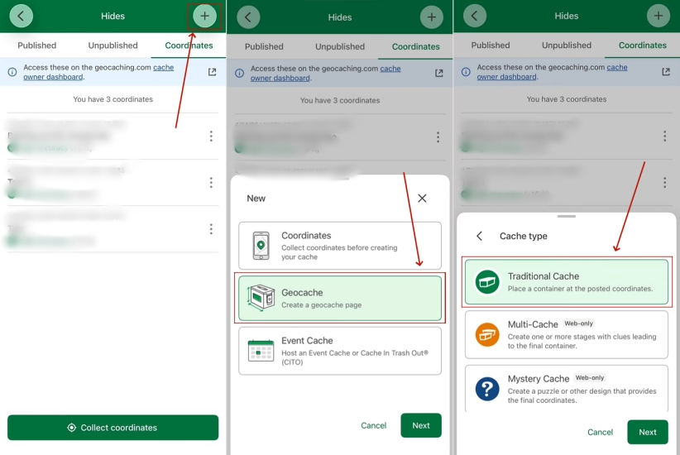This screenshot has height=455, width=680.
Task: Open Unpublished tab on the middle screen
Action: point(339,46)
